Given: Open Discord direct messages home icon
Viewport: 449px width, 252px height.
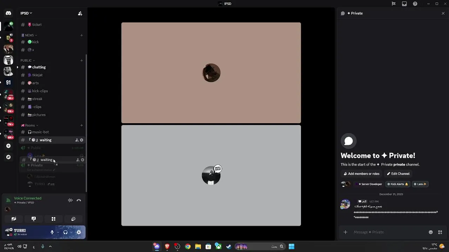Looking at the screenshot, I should click(x=8, y=13).
